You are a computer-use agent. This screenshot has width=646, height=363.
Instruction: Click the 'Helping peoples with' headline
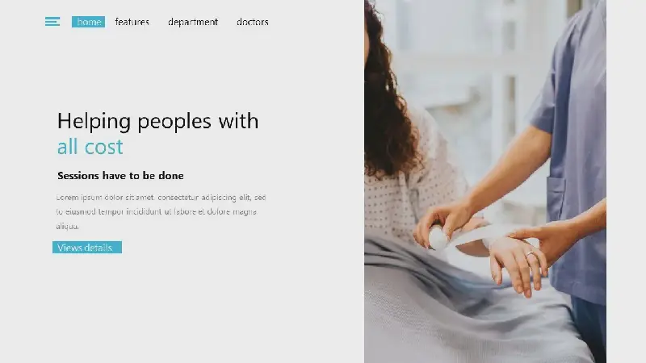(157, 122)
